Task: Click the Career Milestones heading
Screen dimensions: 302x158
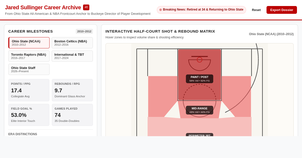Action: (x=31, y=31)
